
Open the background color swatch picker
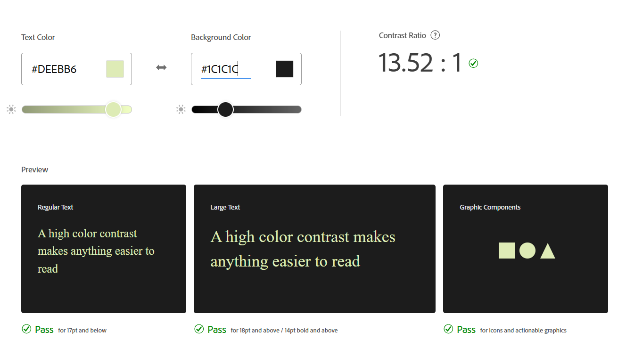pyautogui.click(x=285, y=69)
